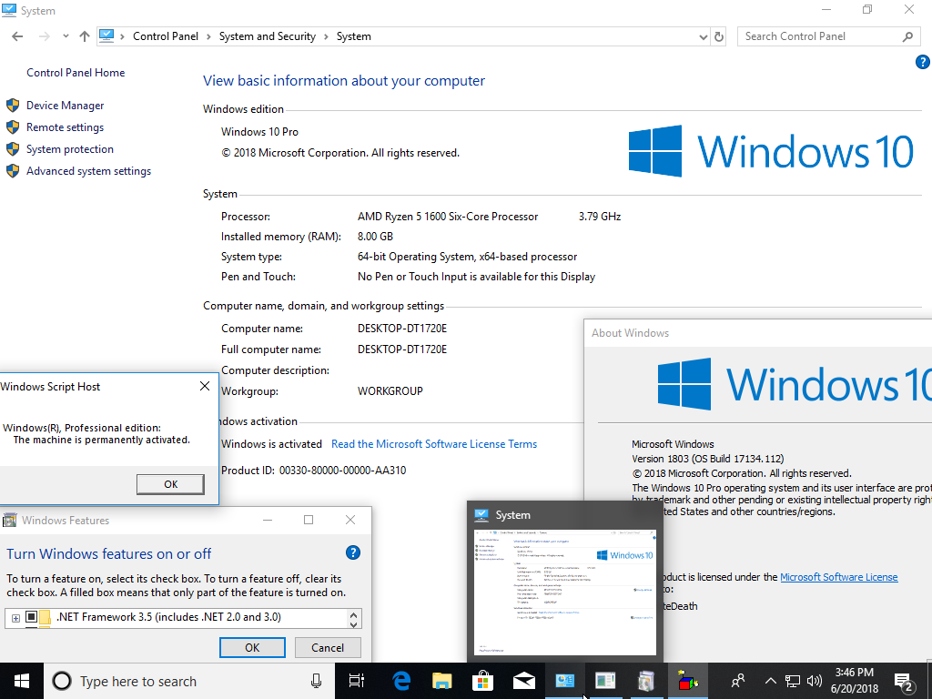The height and width of the screenshot is (699, 932).
Task: Click the computer name next to 'Computer name:'
Action: [401, 328]
